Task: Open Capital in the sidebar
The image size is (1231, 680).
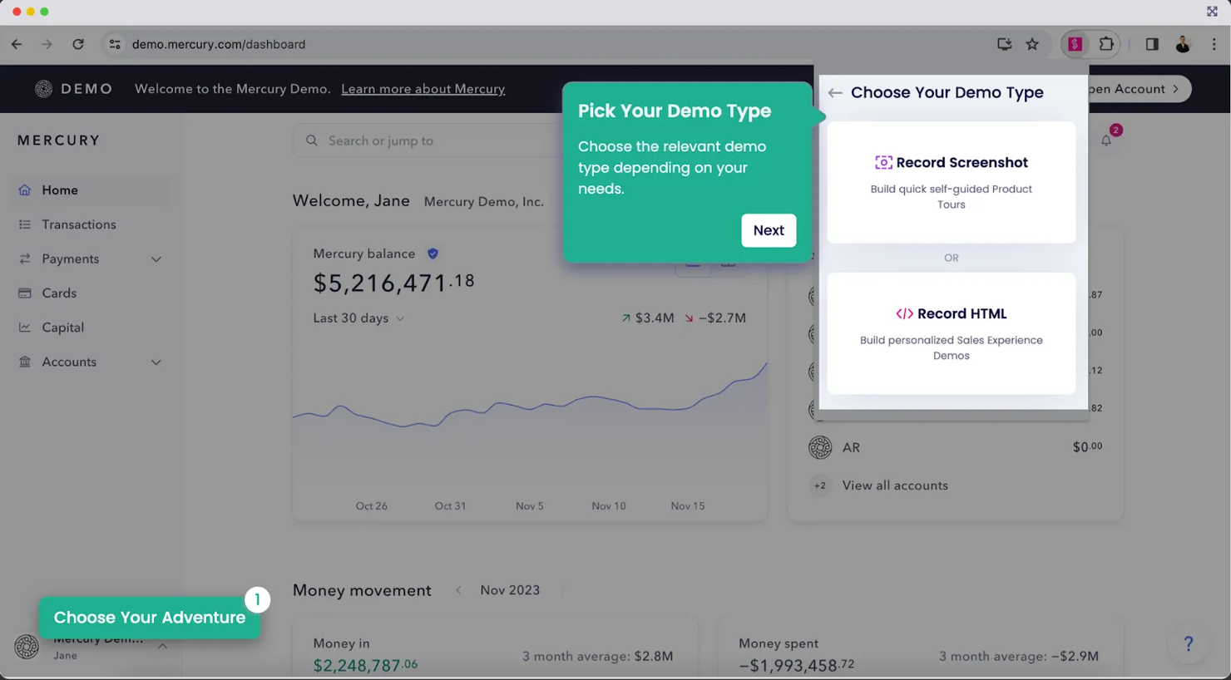Action: (90, 328)
